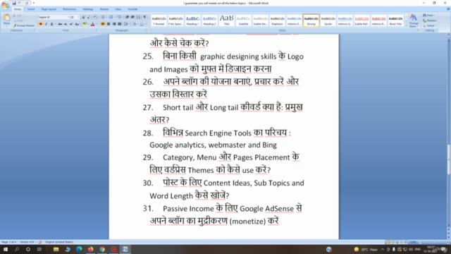Open the numbering list dropdown
Viewport: 451px width, 254px height.
pyautogui.click(x=115, y=17)
